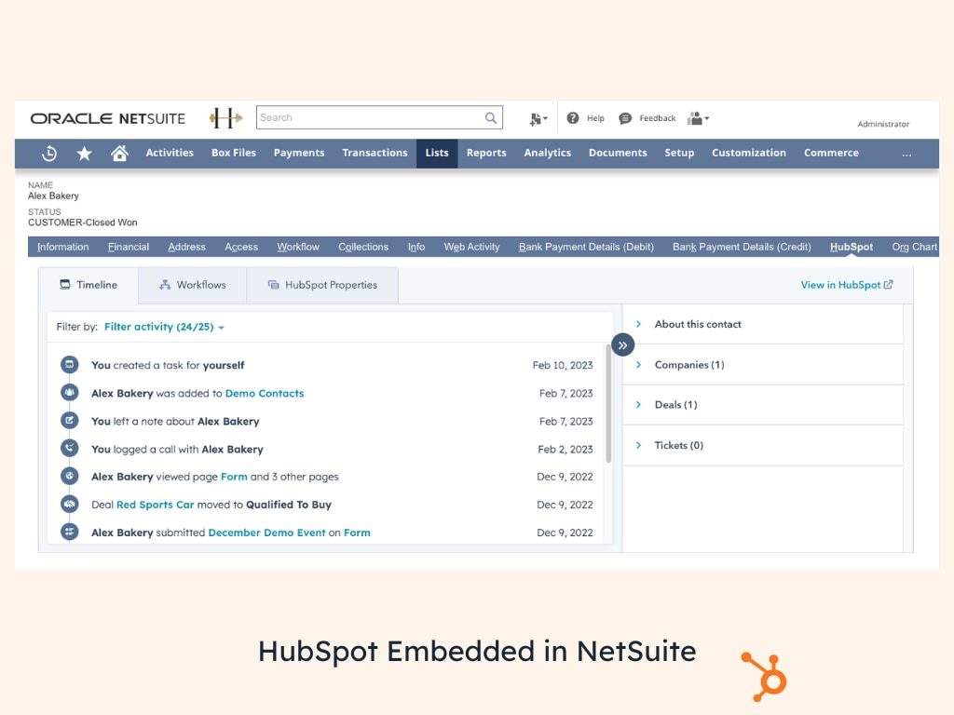Viewport: 954px width, 715px height.
Task: Open the Red Sports Car deal link
Action: click(x=155, y=505)
